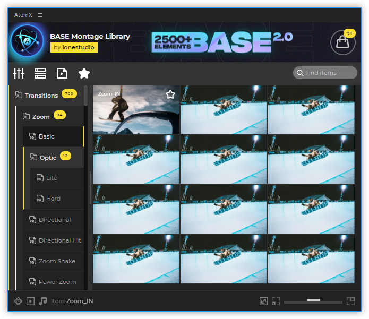Screen dimensions: 369x319
Task: Open the AtomX panel hamburger menu
Action: [40, 15]
